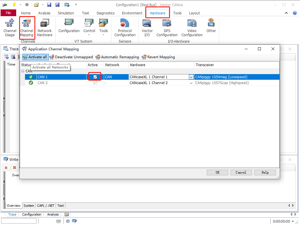Open Protocol Configuration for sensors
Viewport: 300px width, 225px height.
click(x=125, y=28)
